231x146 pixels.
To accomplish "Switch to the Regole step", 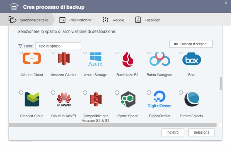I will pos(113,20).
